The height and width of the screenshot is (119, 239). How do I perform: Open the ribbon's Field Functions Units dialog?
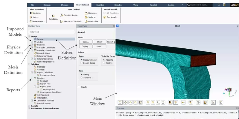pyautogui.click(x=34, y=17)
